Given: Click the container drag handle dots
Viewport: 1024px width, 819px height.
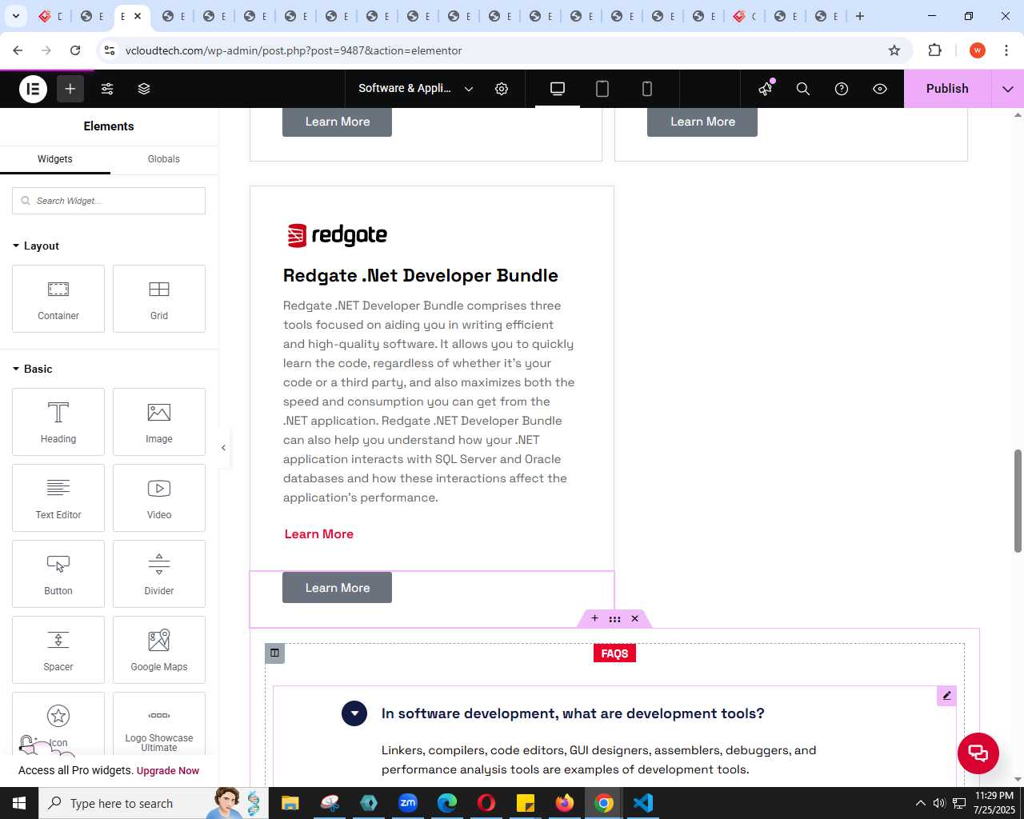Looking at the screenshot, I should (614, 618).
